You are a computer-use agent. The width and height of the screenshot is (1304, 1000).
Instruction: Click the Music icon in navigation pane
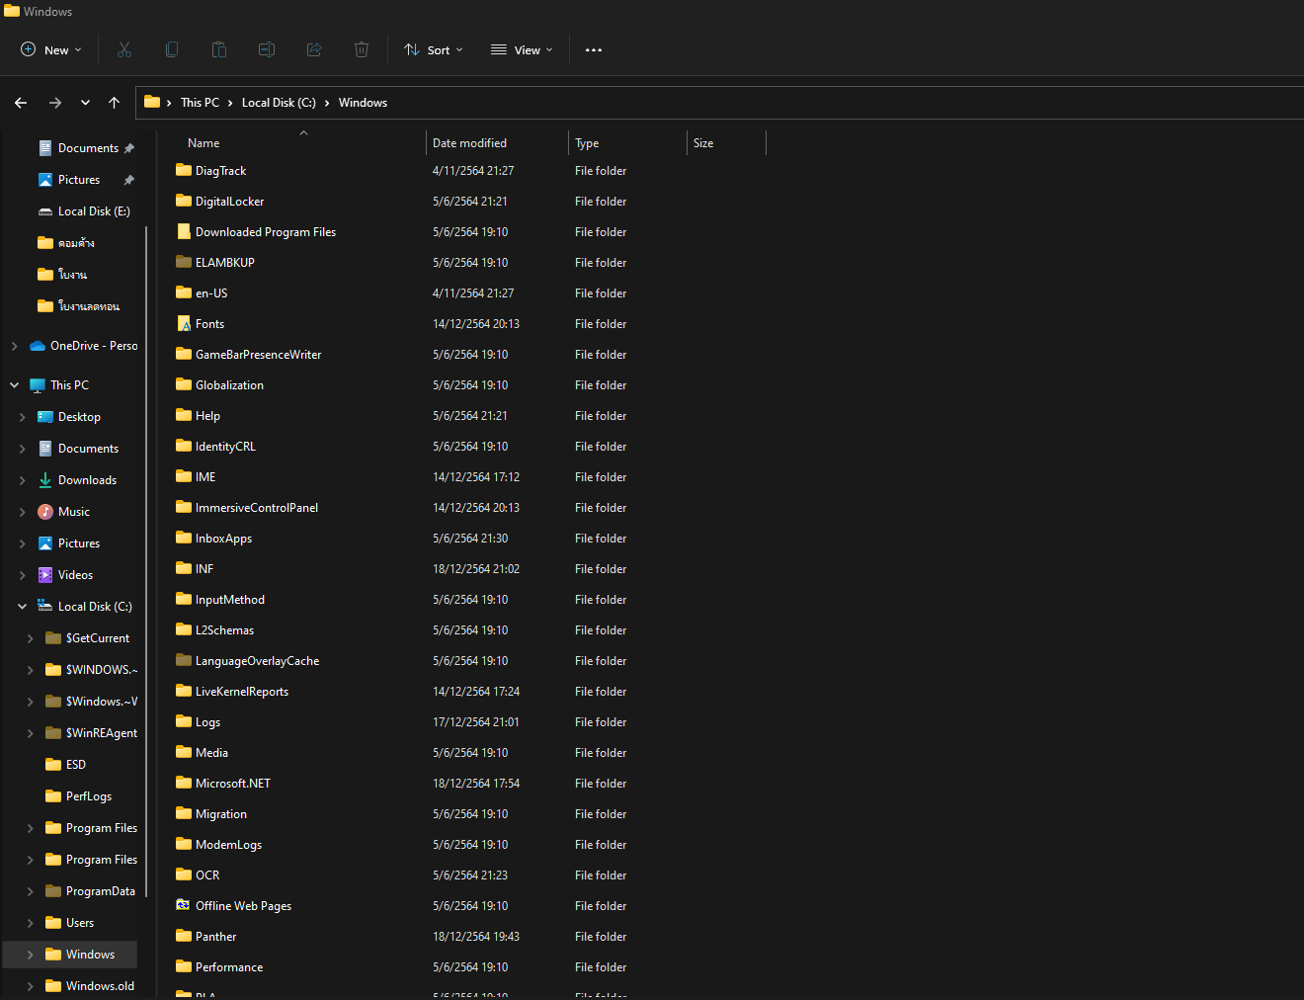[x=45, y=512]
